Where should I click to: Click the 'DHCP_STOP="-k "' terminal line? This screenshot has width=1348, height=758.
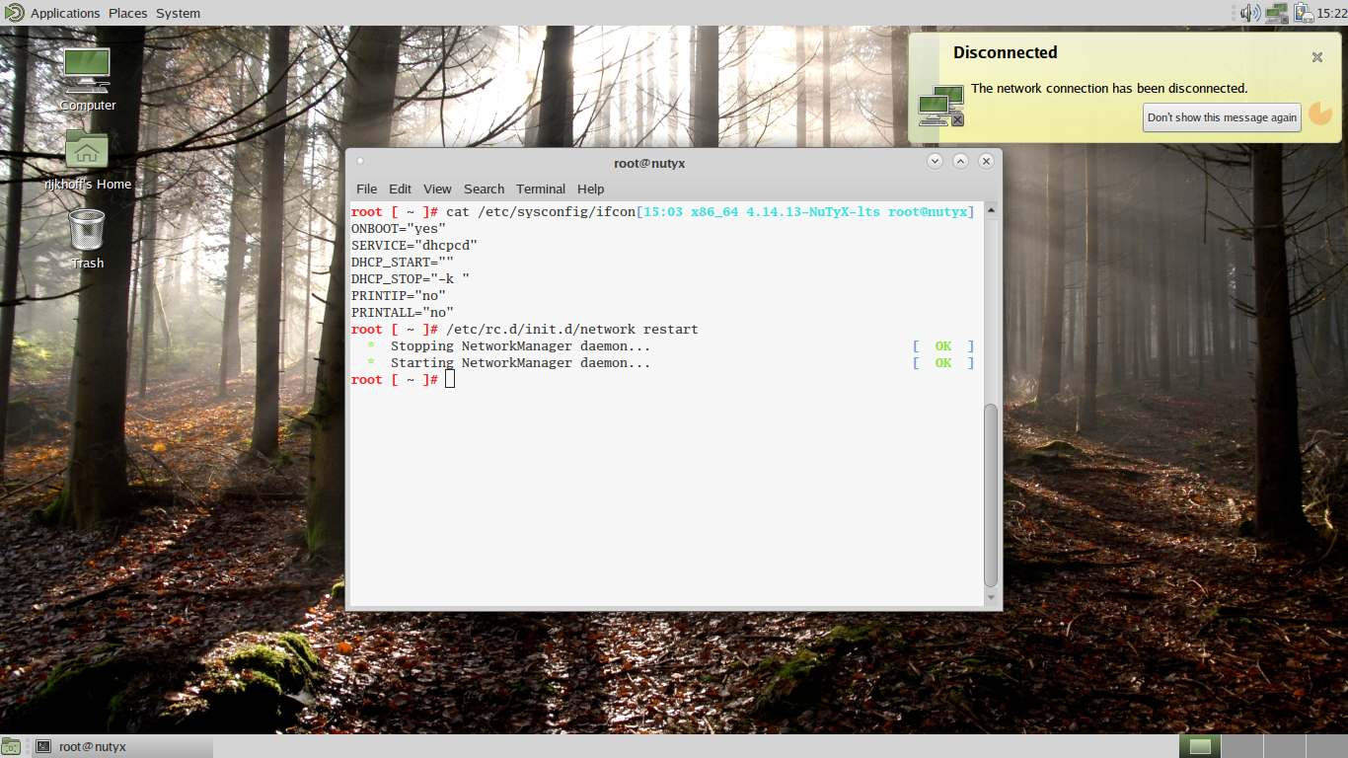(x=411, y=278)
